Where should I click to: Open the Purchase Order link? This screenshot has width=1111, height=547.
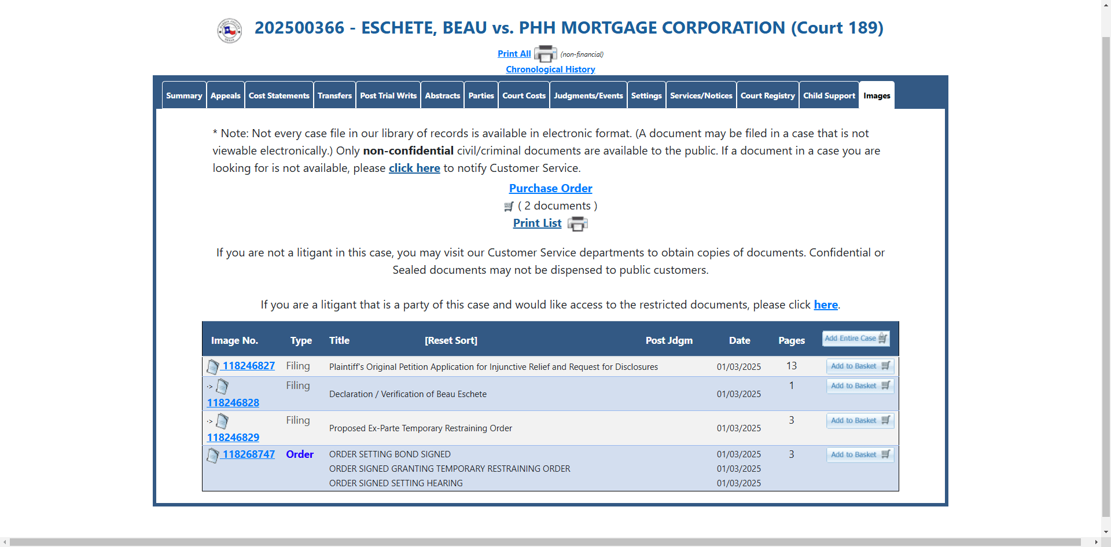(x=550, y=189)
